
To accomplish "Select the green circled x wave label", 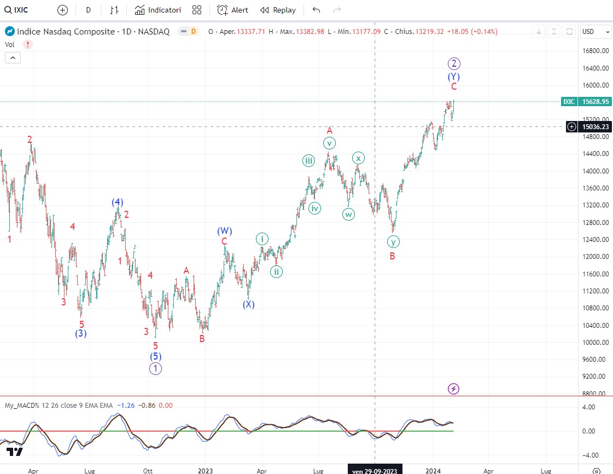I will (359, 158).
